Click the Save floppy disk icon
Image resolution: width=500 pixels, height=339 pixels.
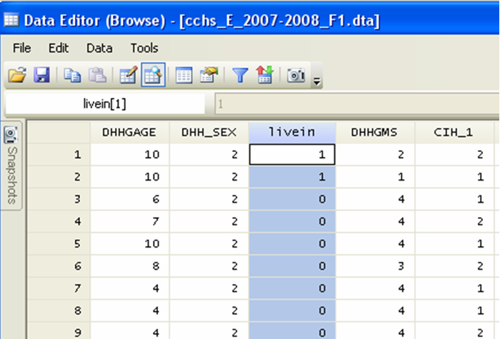41,75
